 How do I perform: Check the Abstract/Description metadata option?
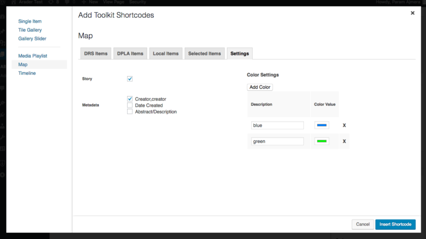[130, 111]
